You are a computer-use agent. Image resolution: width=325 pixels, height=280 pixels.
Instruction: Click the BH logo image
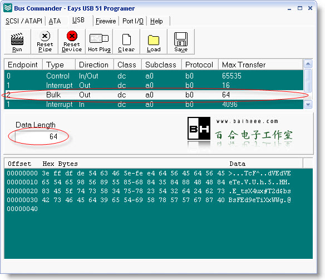pyautogui.click(x=199, y=128)
